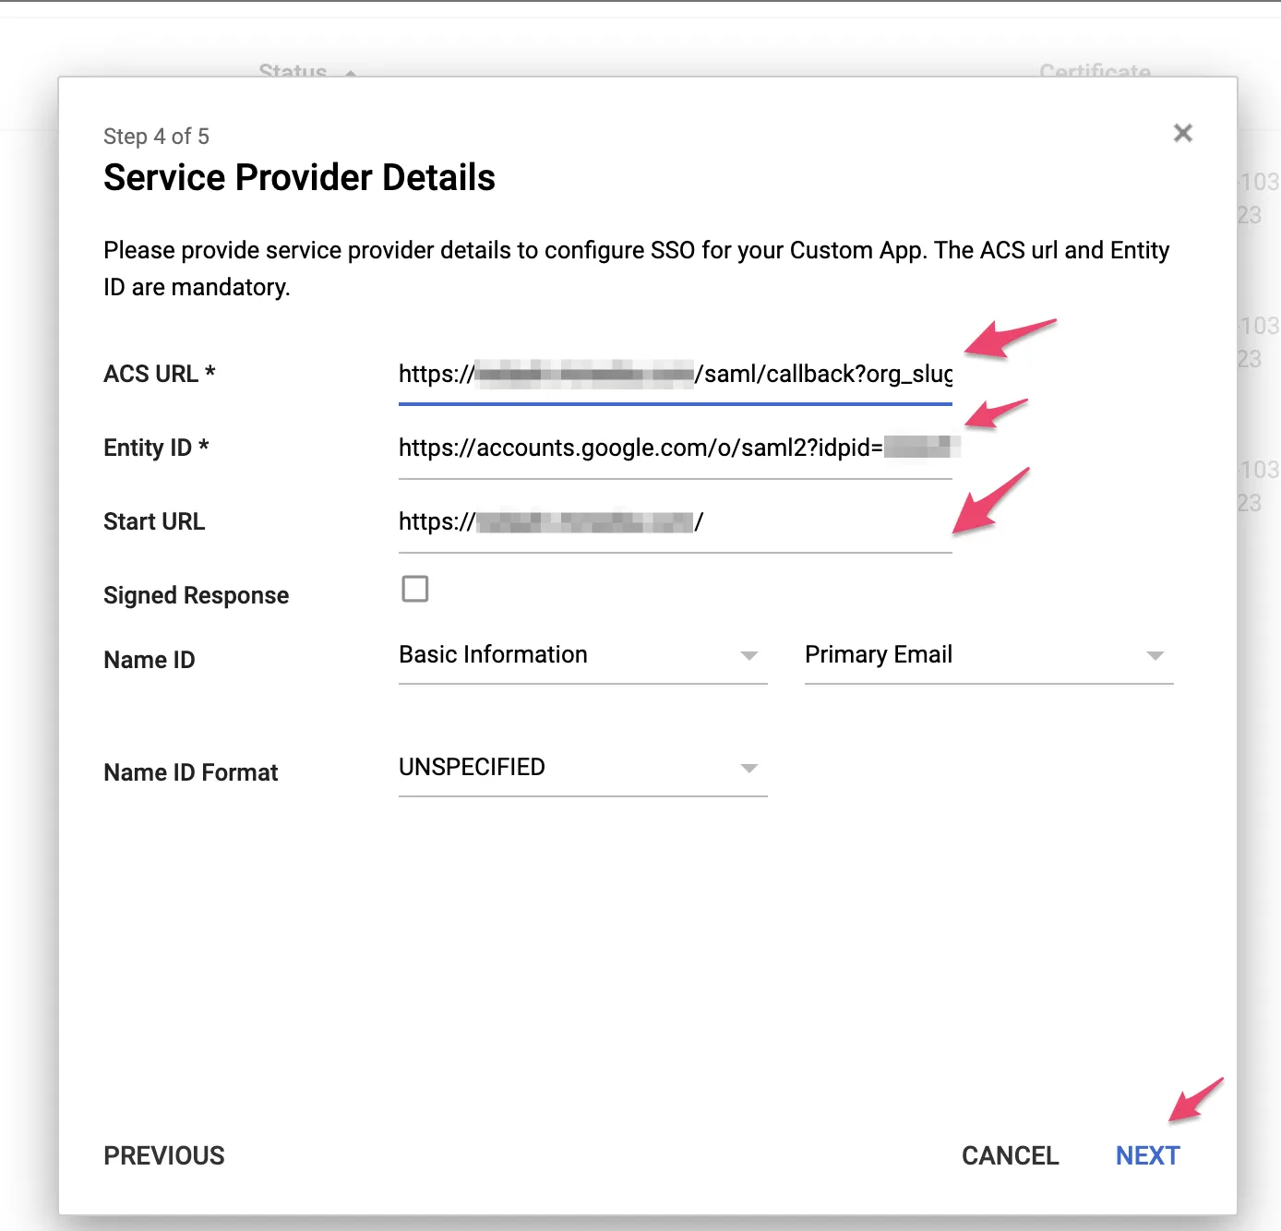The image size is (1281, 1231).
Task: Click the Signed Response label
Action: (x=196, y=596)
